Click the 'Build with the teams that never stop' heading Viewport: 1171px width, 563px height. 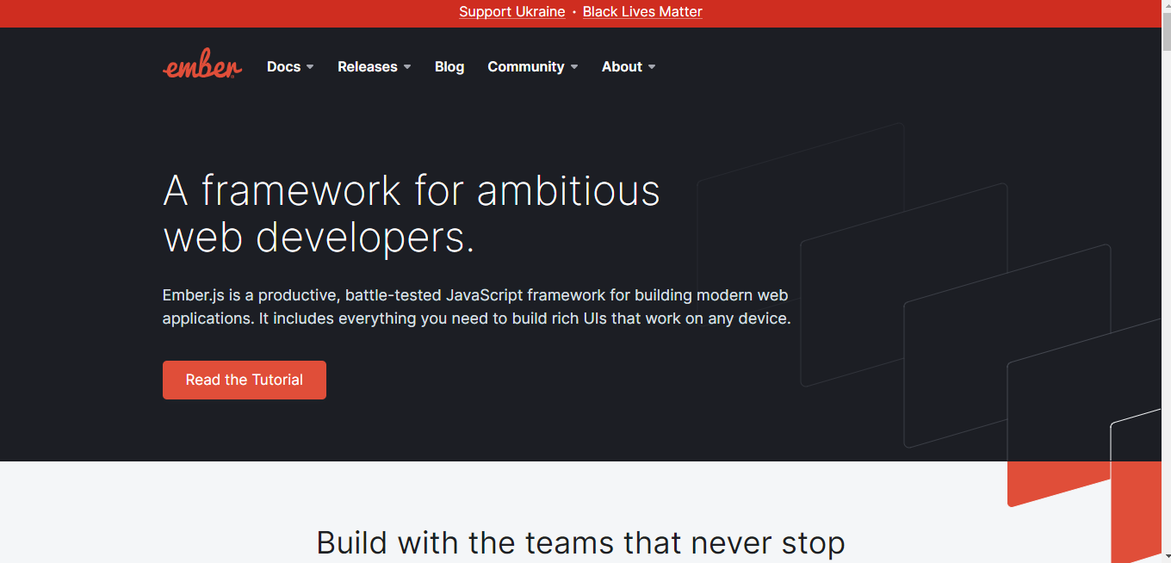tap(581, 543)
